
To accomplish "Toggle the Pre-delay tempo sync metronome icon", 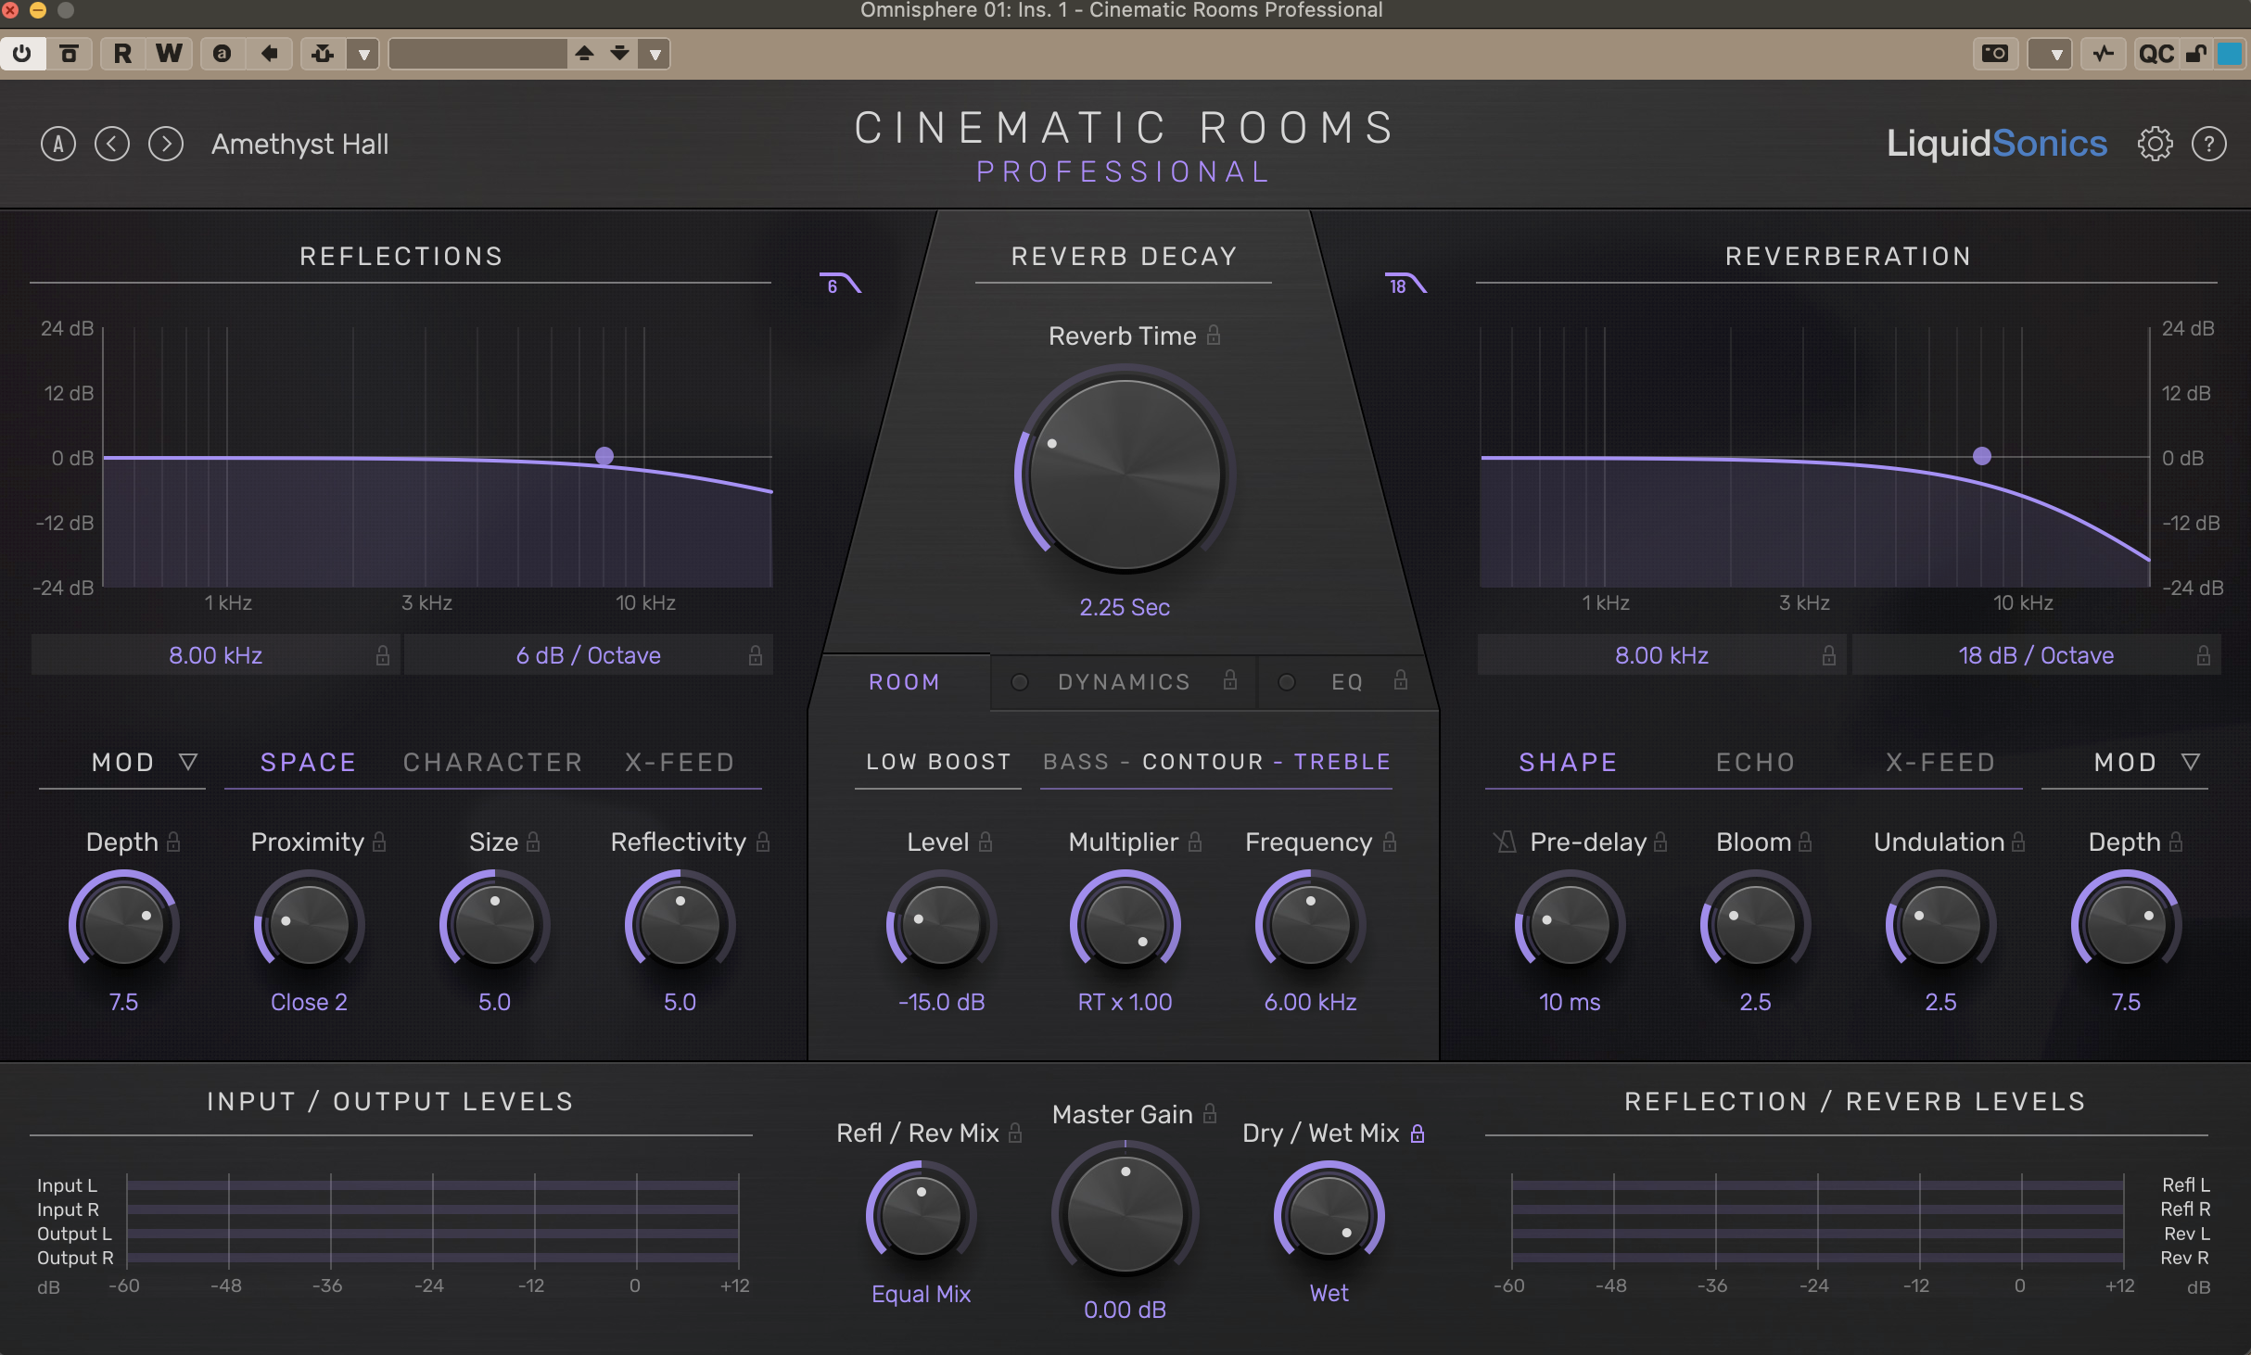I will [x=1506, y=842].
